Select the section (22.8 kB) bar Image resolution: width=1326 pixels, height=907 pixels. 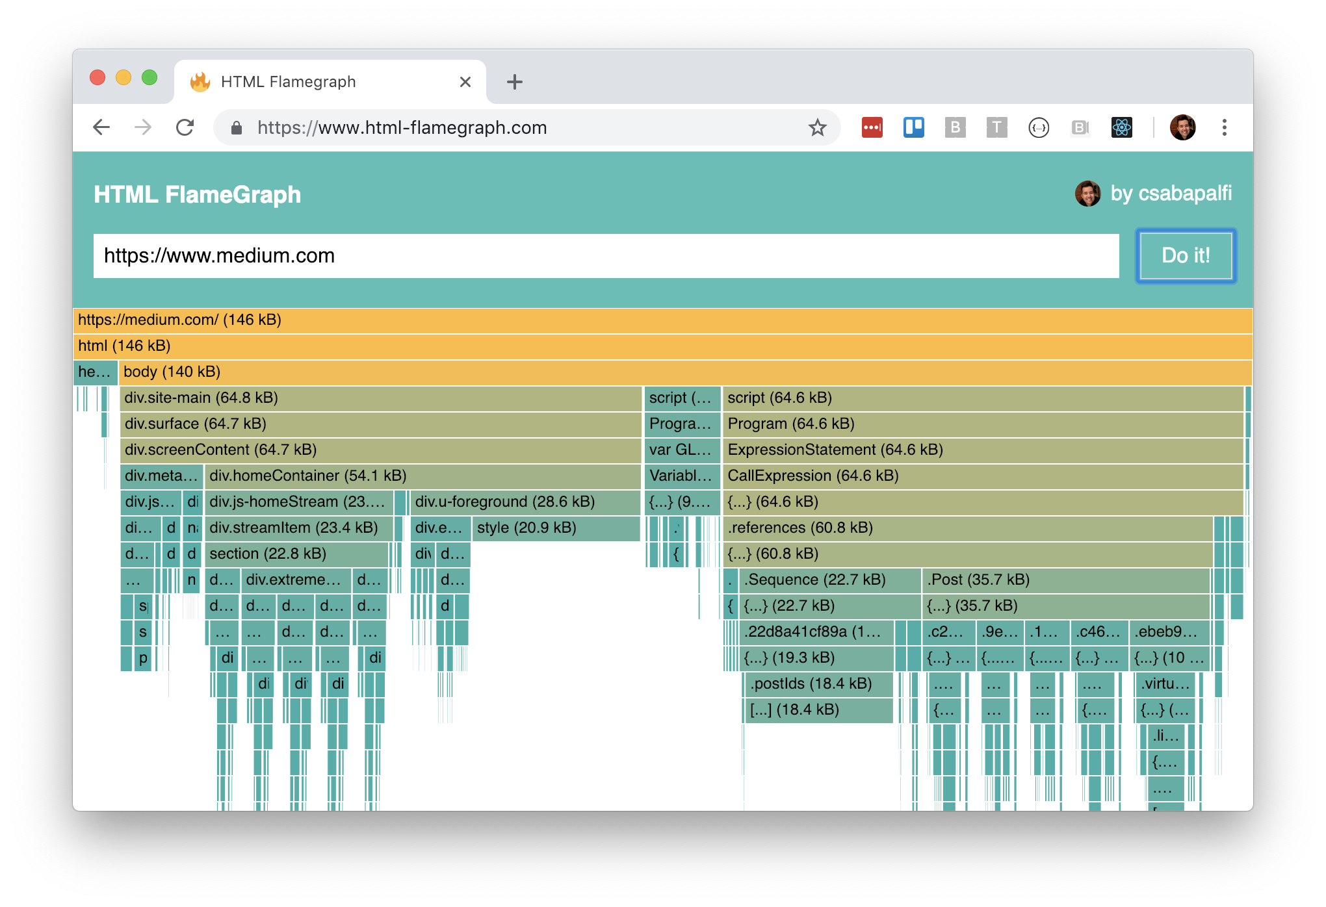297,554
